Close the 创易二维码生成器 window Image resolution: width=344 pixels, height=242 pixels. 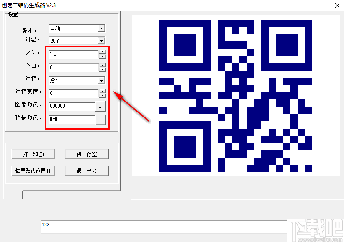click(x=337, y=5)
